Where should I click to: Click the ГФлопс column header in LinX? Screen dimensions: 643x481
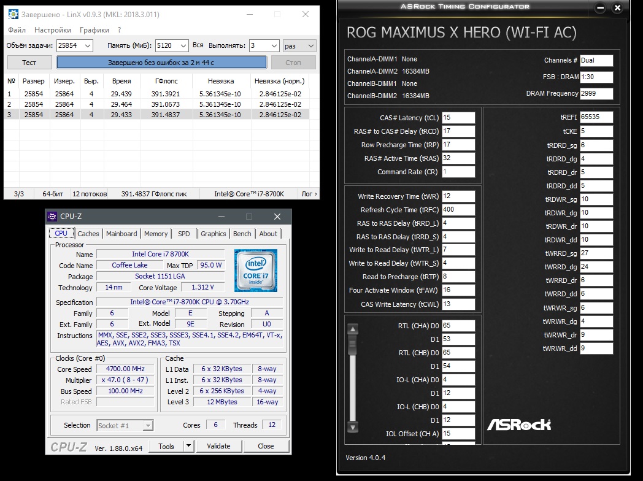point(166,81)
